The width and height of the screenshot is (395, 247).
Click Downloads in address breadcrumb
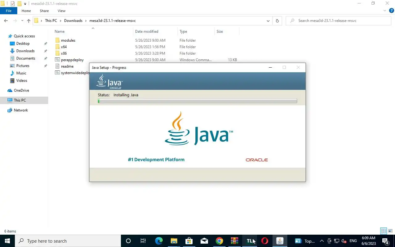click(x=73, y=21)
